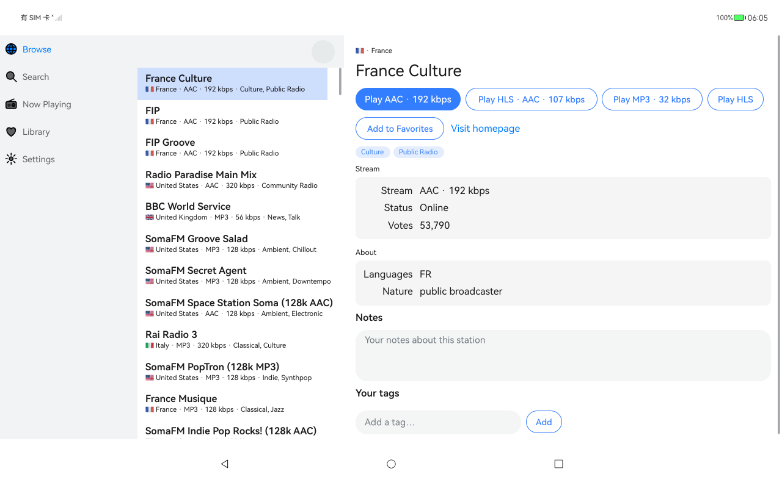Click the Settings sun icon
This screenshot has width=782, height=488.
pos(11,159)
